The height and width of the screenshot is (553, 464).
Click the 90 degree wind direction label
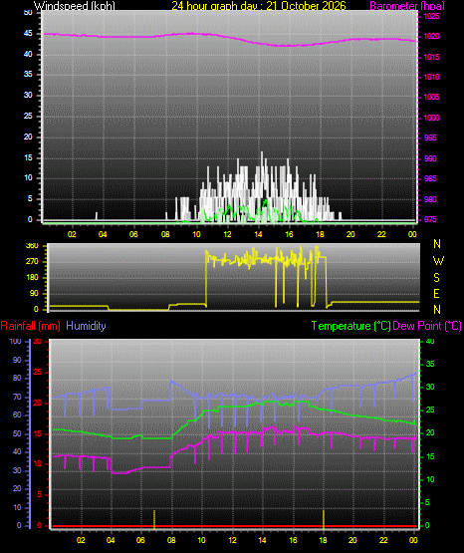[34, 293]
